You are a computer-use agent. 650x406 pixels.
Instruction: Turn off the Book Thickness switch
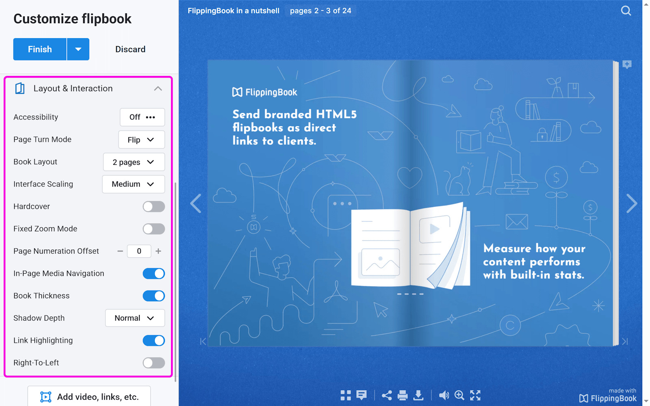click(x=154, y=296)
